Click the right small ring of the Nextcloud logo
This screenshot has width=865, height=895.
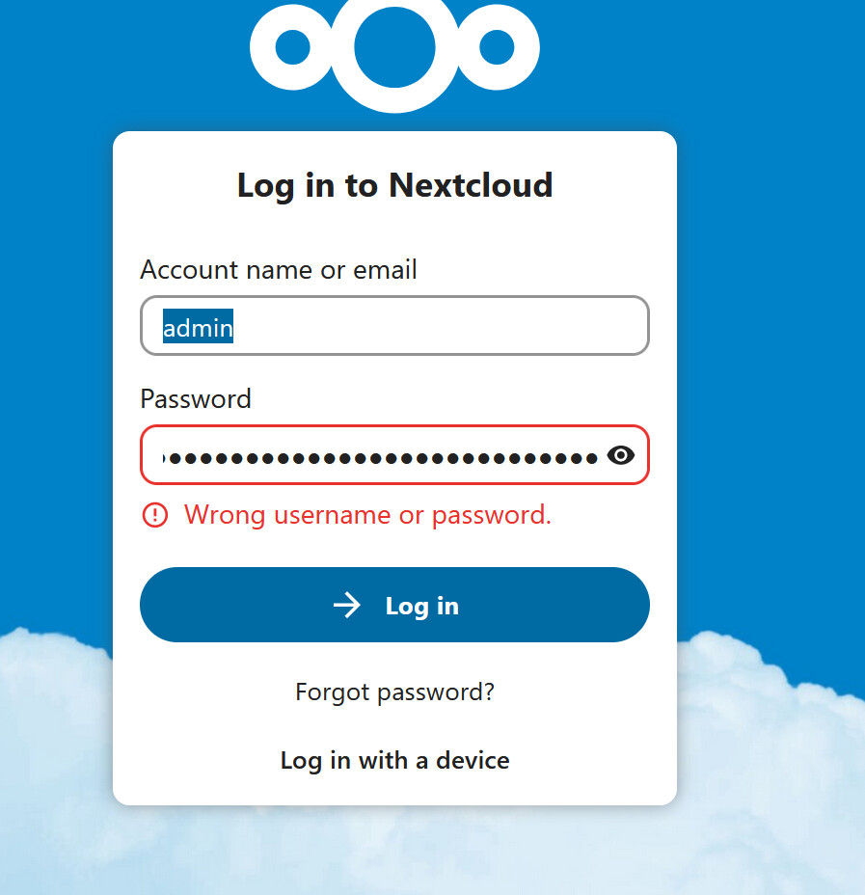point(497,47)
